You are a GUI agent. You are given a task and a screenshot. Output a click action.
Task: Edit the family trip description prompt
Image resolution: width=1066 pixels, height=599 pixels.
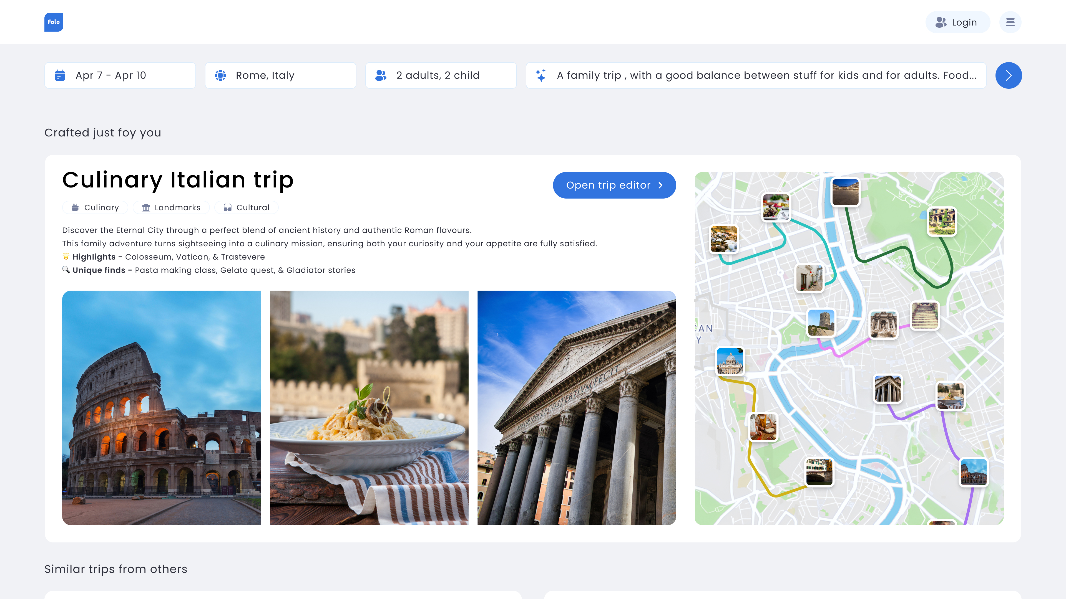tap(756, 75)
